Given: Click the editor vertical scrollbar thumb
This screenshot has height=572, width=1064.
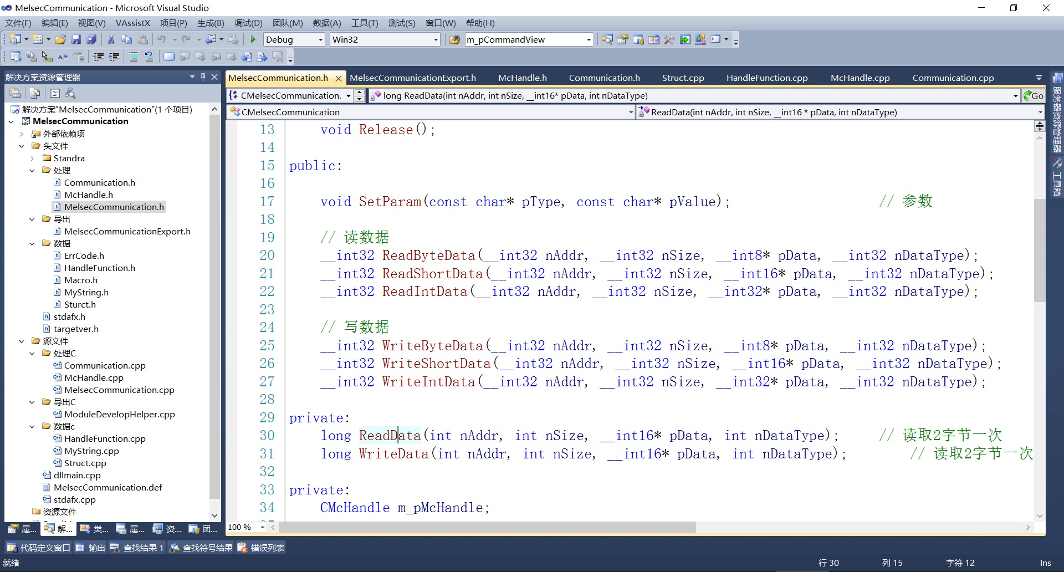Looking at the screenshot, I should coord(1039,249).
